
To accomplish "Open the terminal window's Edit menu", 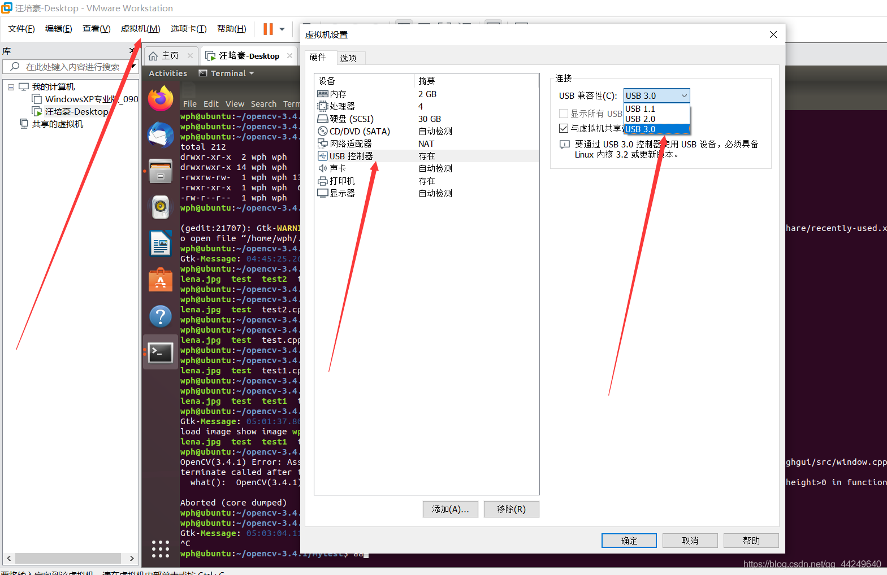I will coord(211,104).
